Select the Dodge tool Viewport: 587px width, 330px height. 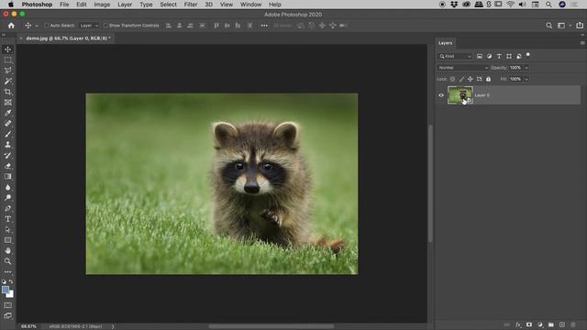tap(8, 198)
